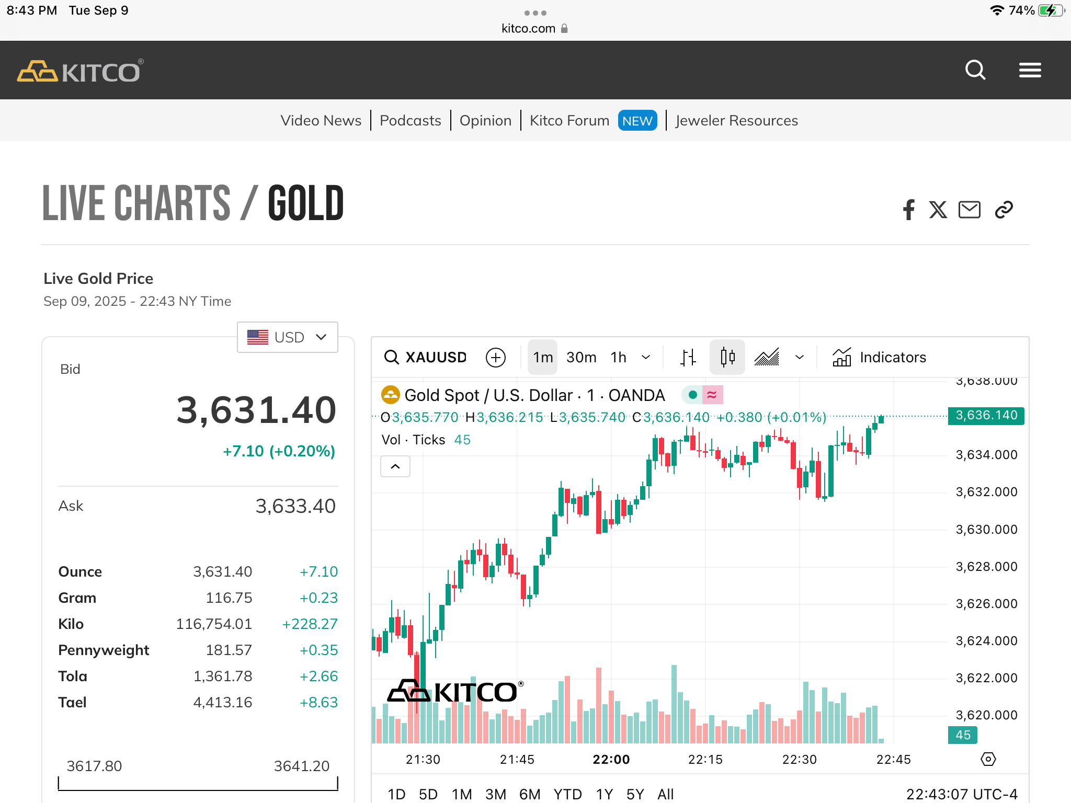The width and height of the screenshot is (1071, 803).
Task: Open the Jeweler Resources link
Action: tap(737, 120)
